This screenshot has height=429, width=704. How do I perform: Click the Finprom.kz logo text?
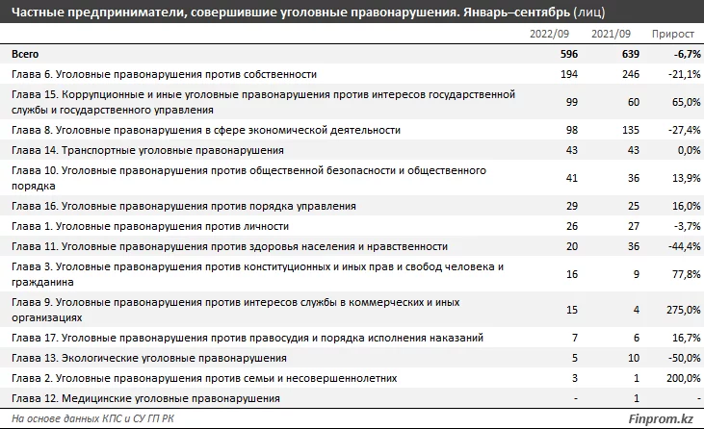(x=660, y=419)
